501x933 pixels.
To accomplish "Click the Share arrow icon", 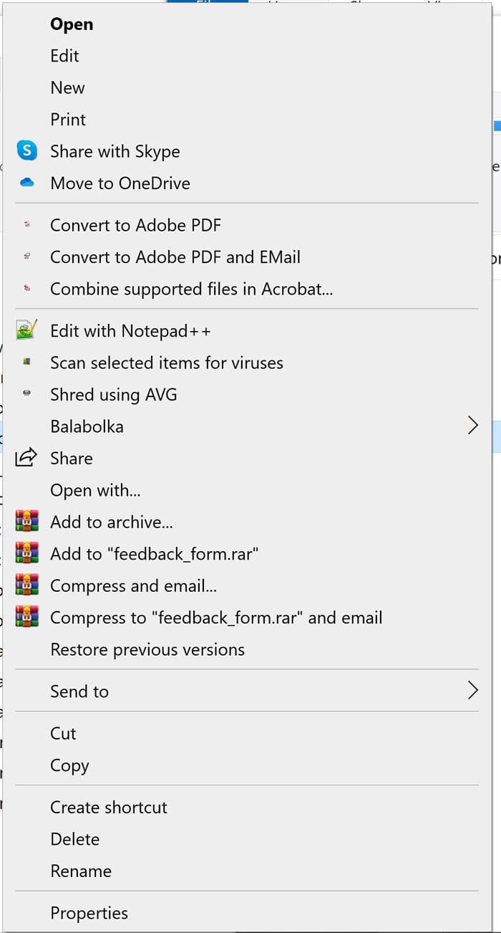I will 26,458.
